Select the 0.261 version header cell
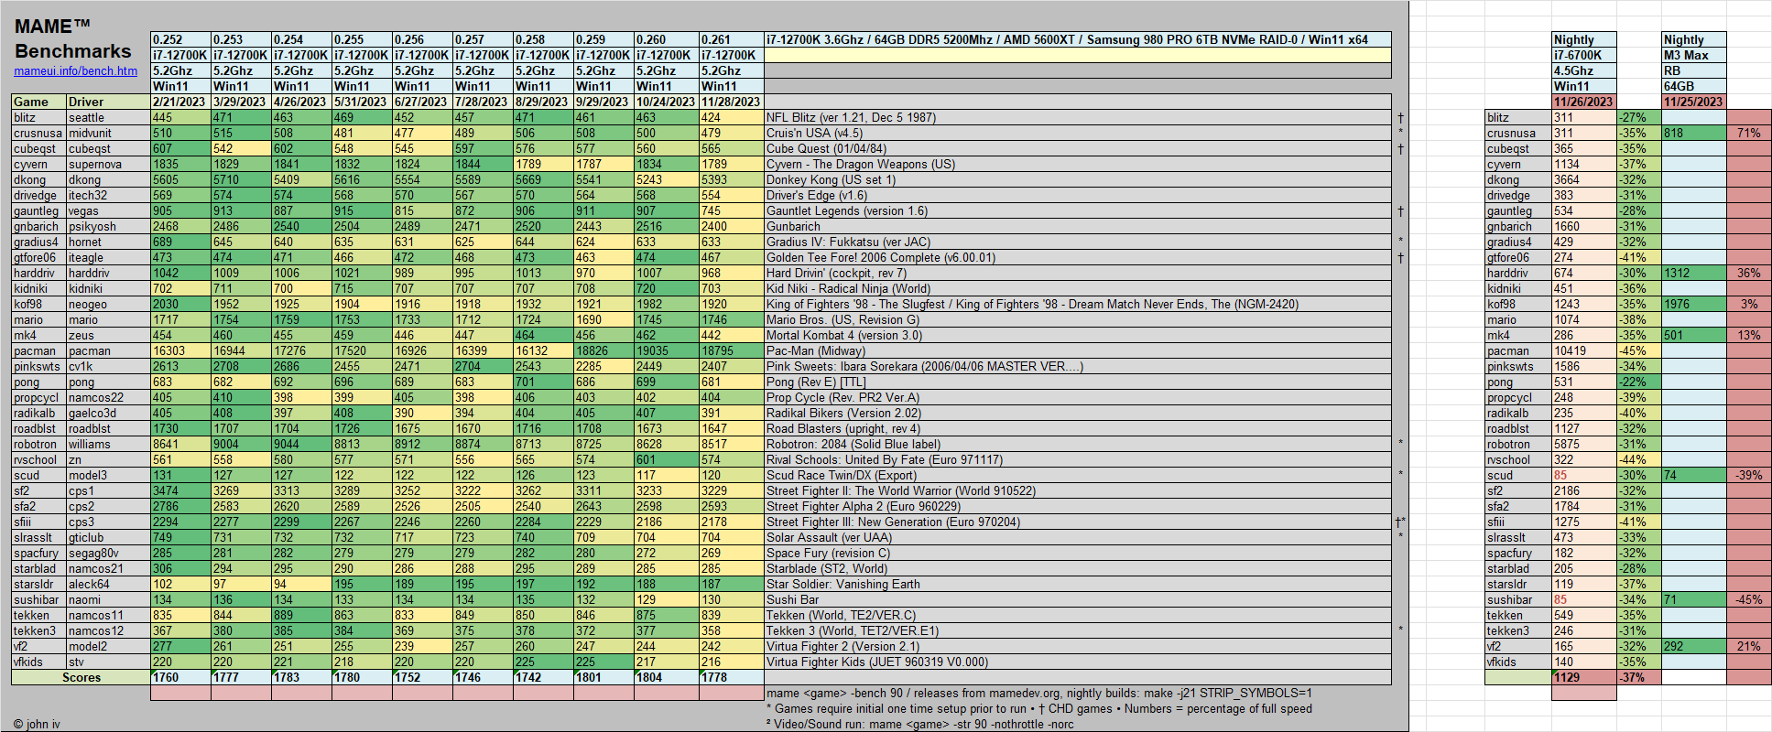 point(732,39)
